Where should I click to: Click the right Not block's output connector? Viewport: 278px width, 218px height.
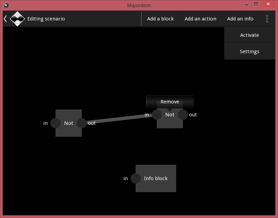(x=183, y=115)
